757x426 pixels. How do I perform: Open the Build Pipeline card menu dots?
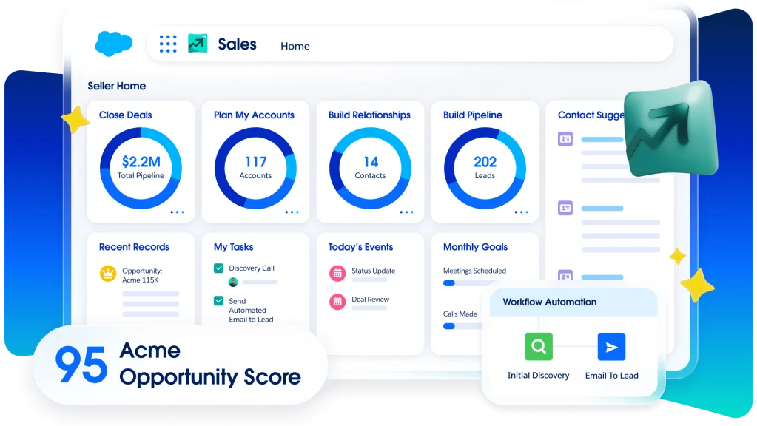[x=522, y=212]
